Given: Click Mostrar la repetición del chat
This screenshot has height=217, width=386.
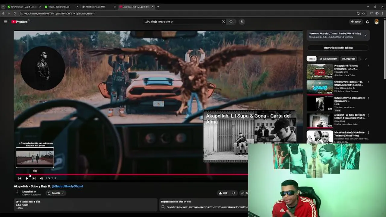Looking at the screenshot, I should pyautogui.click(x=338, y=48).
